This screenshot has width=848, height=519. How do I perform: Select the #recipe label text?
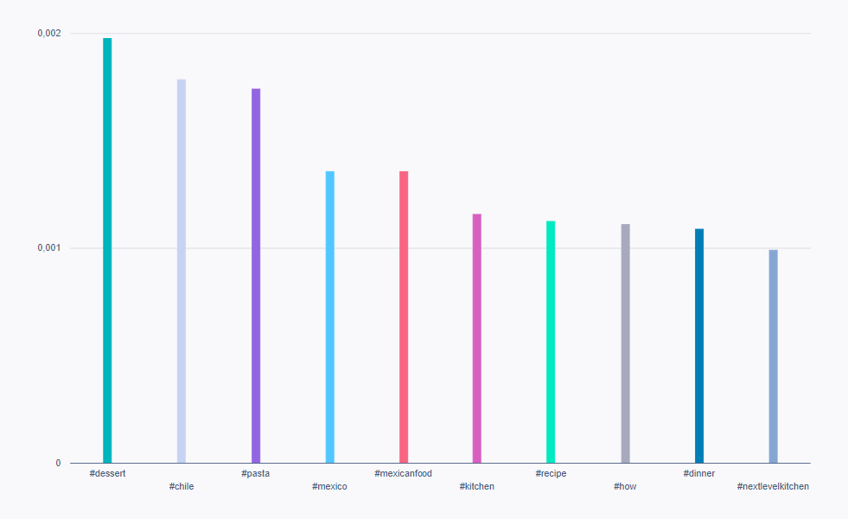[x=551, y=473]
